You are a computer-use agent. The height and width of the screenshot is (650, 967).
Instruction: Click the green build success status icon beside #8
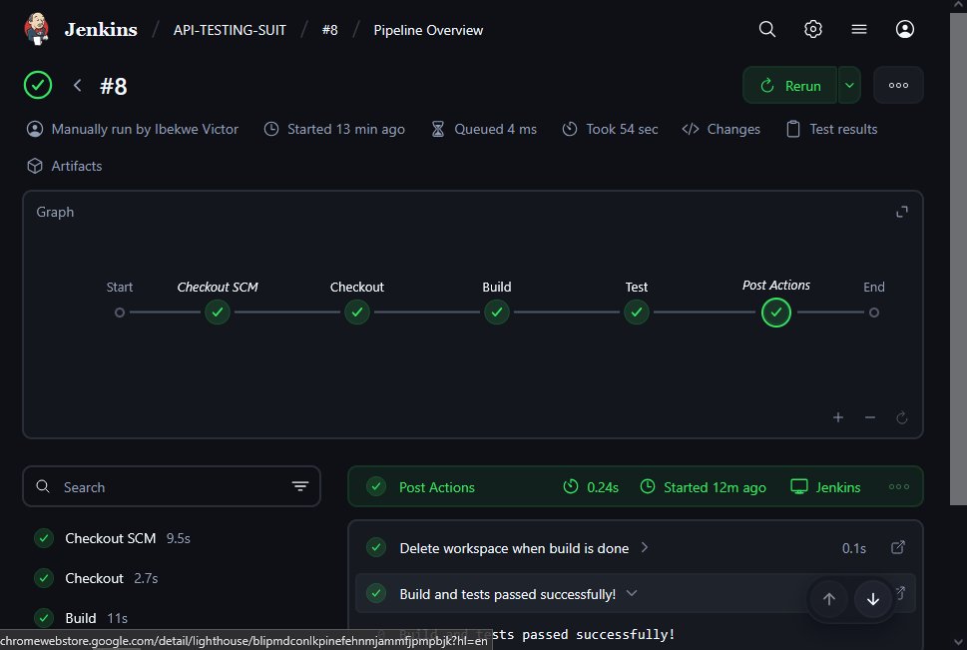pyautogui.click(x=38, y=85)
